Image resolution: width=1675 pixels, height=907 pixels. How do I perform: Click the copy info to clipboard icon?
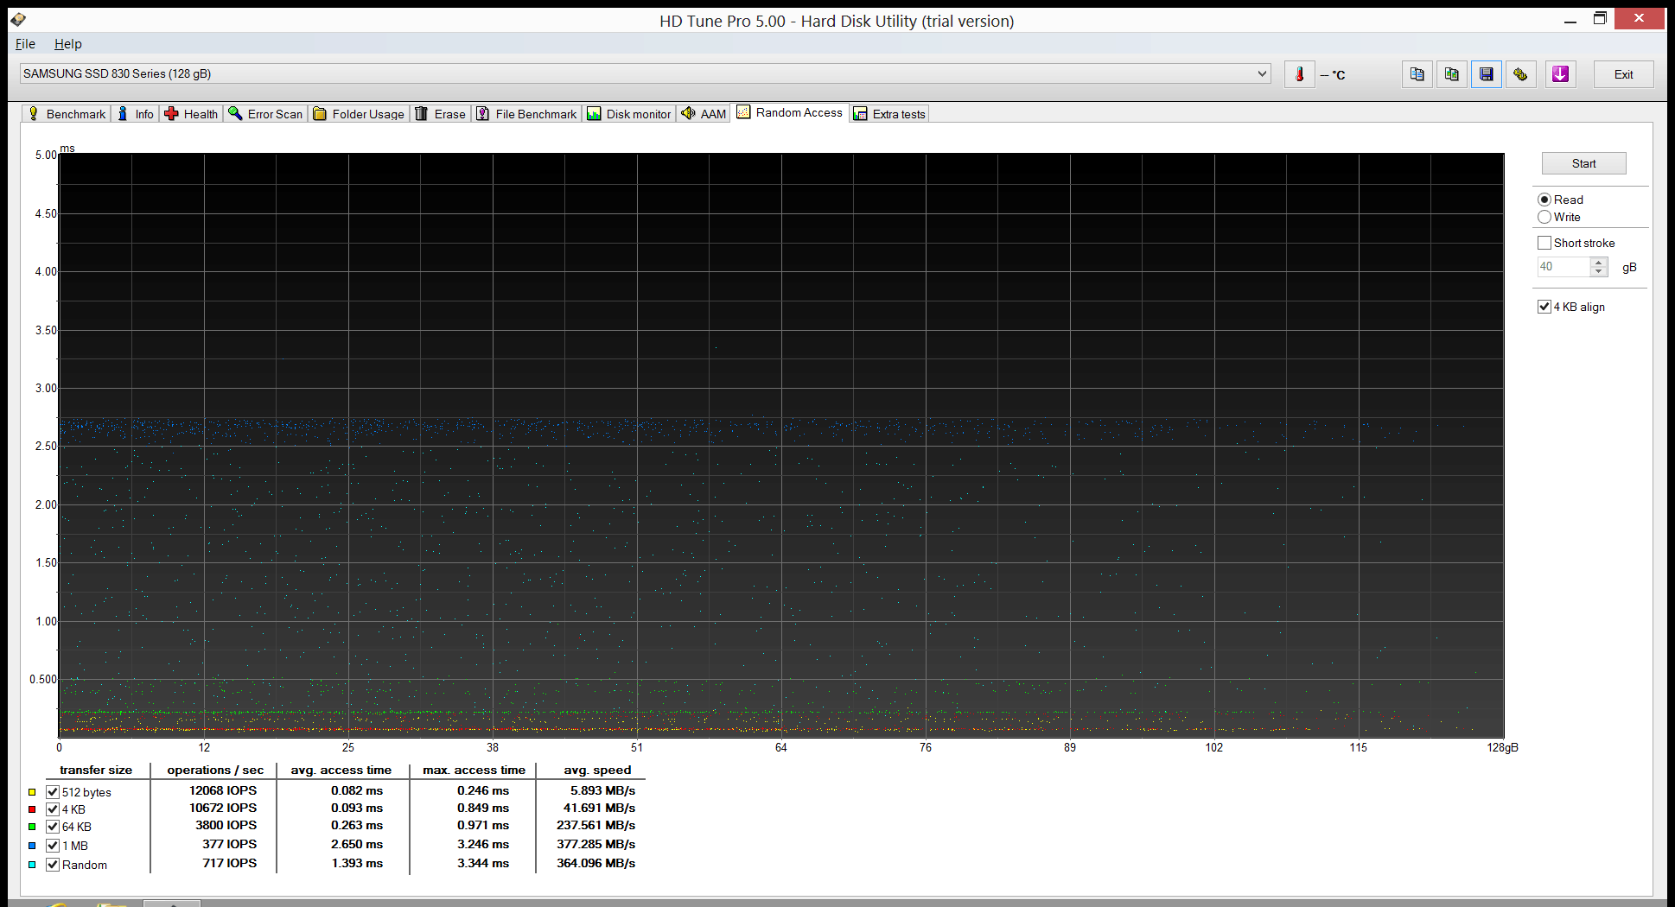pos(1417,74)
